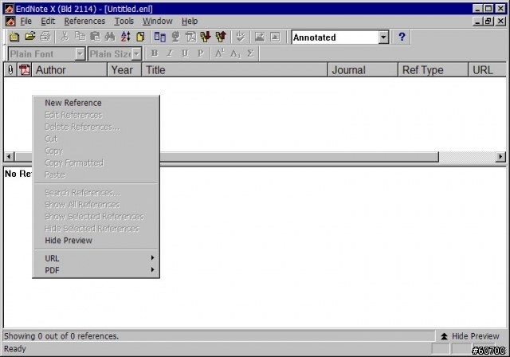
Task: Click the binoculars search references icon
Action: pyautogui.click(x=110, y=37)
